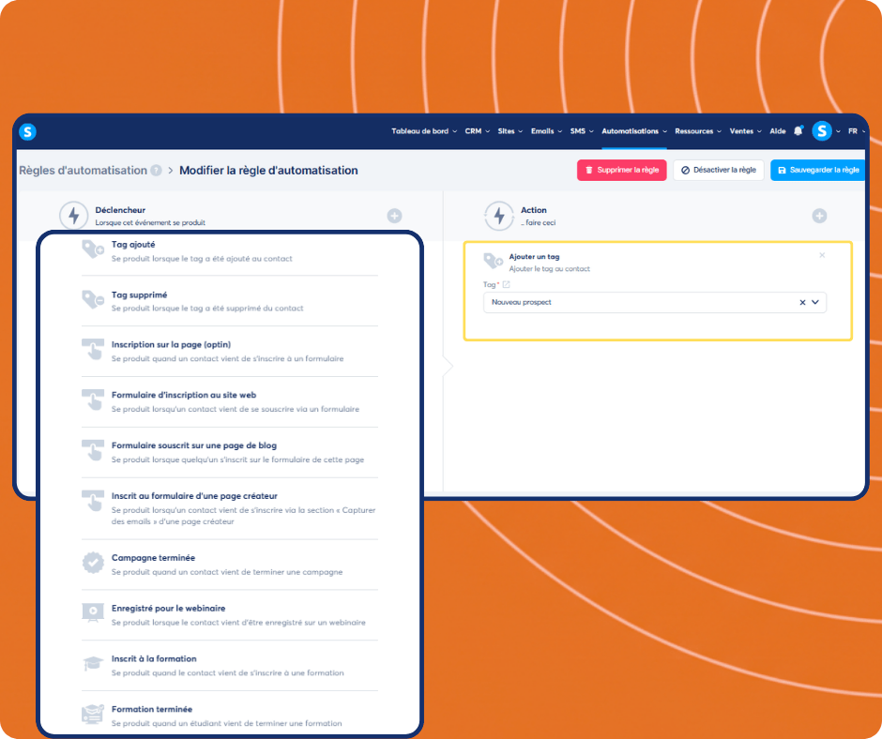Click the Formulaire d'inscription au site web icon
The height and width of the screenshot is (739, 882).
point(93,400)
